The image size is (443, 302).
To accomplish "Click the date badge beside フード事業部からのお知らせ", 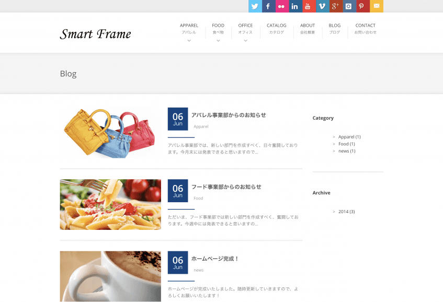I will coord(178,191).
